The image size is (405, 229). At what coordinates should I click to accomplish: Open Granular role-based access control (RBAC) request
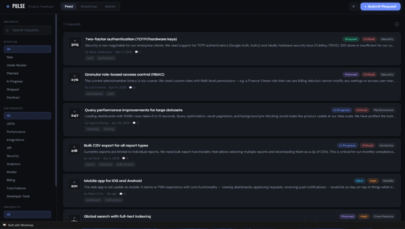tap(124, 74)
